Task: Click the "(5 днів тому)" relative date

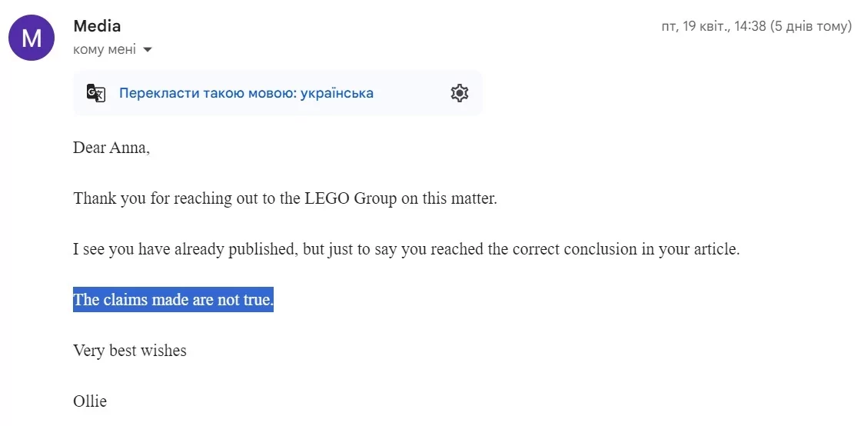Action: pyautogui.click(x=810, y=26)
